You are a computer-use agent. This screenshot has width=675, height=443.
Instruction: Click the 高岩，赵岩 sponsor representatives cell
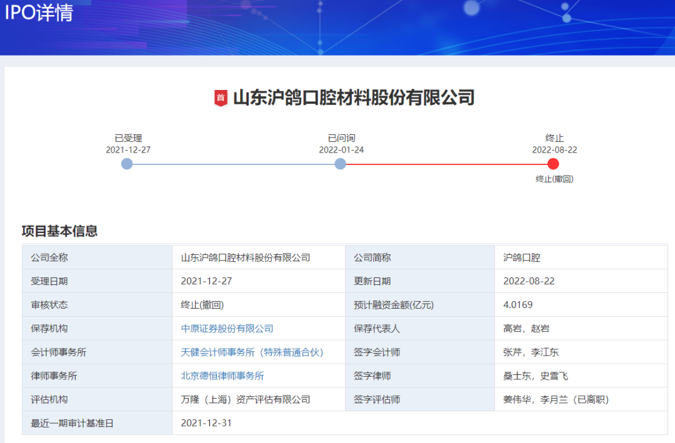click(x=526, y=329)
